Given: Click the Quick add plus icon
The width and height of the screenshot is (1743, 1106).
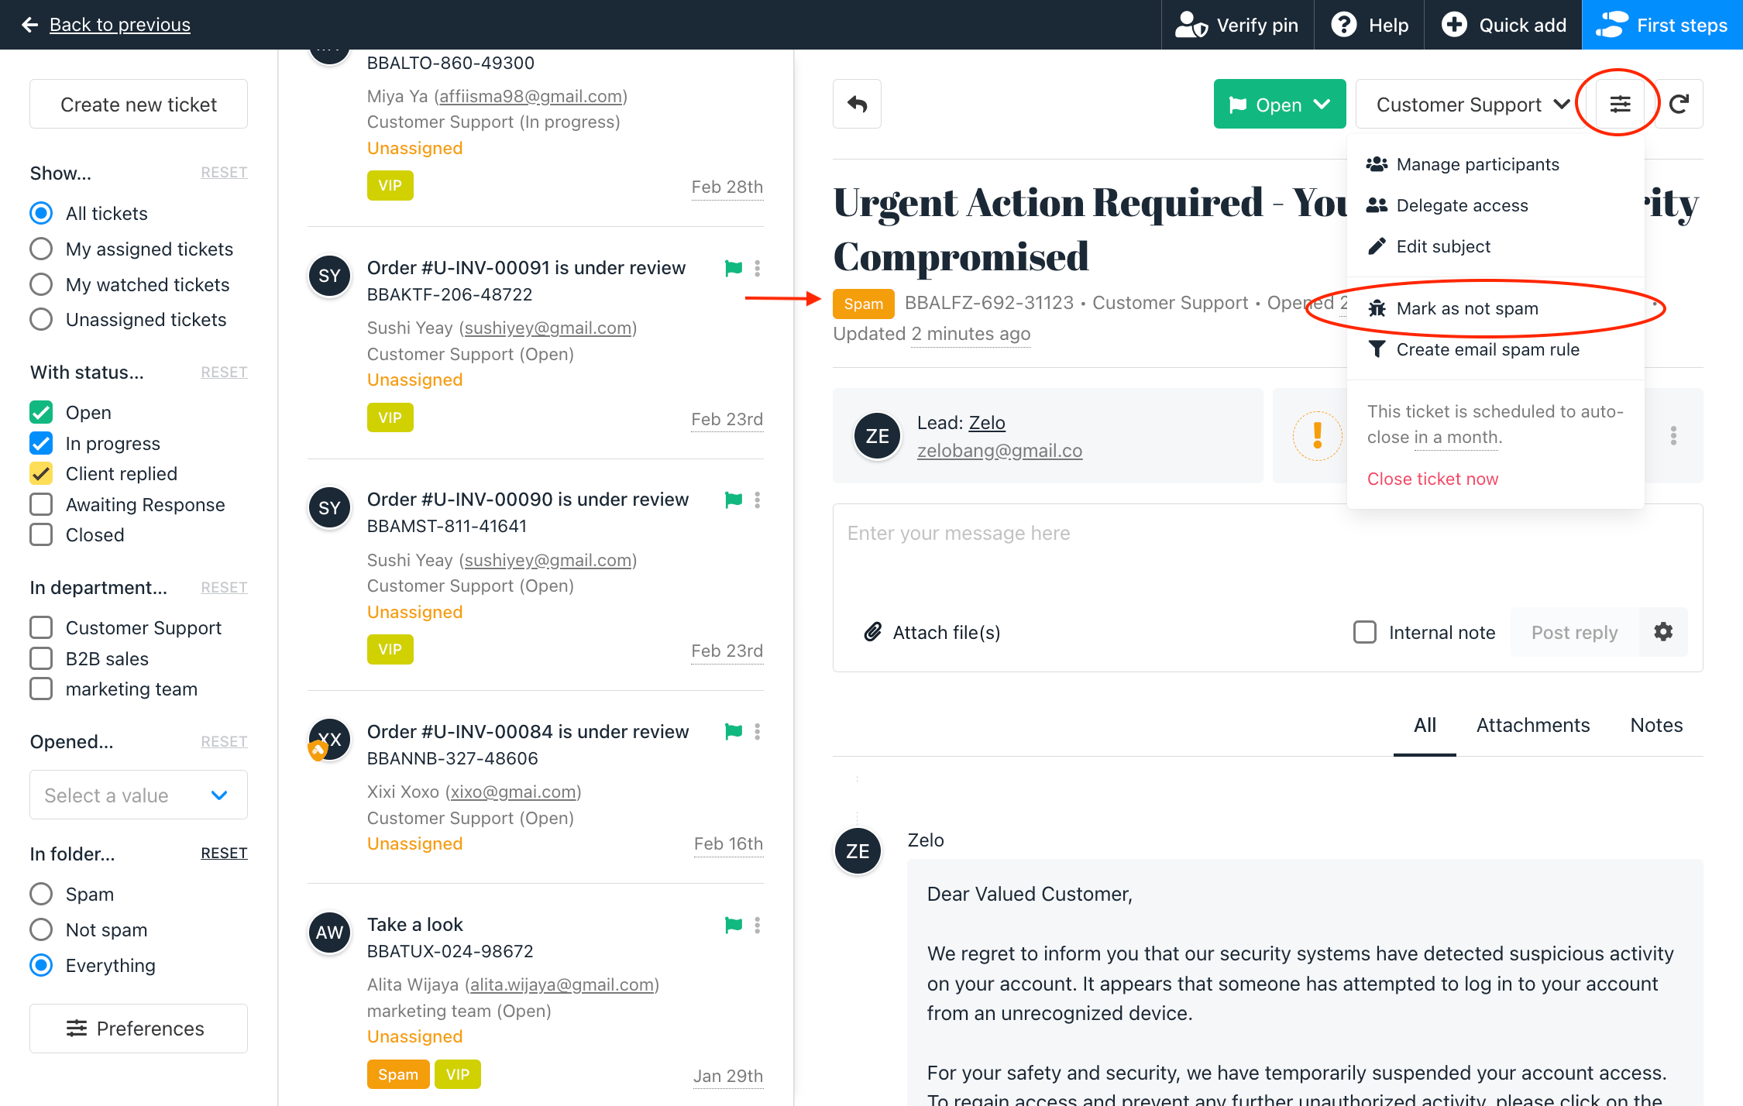Looking at the screenshot, I should (1454, 25).
